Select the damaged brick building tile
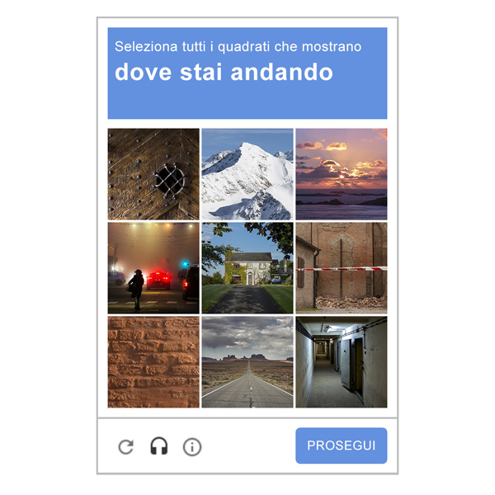Viewport: 495px width, 495px height. [x=342, y=268]
